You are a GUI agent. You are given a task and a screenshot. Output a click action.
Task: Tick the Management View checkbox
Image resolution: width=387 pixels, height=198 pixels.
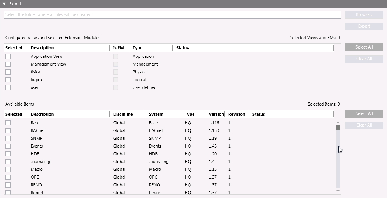coord(8,64)
